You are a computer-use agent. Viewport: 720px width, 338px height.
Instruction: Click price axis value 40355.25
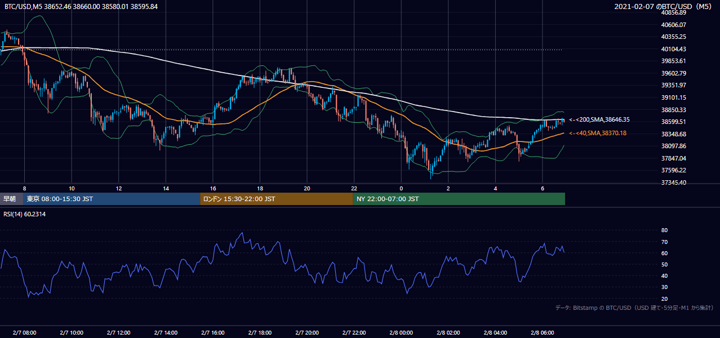click(673, 37)
